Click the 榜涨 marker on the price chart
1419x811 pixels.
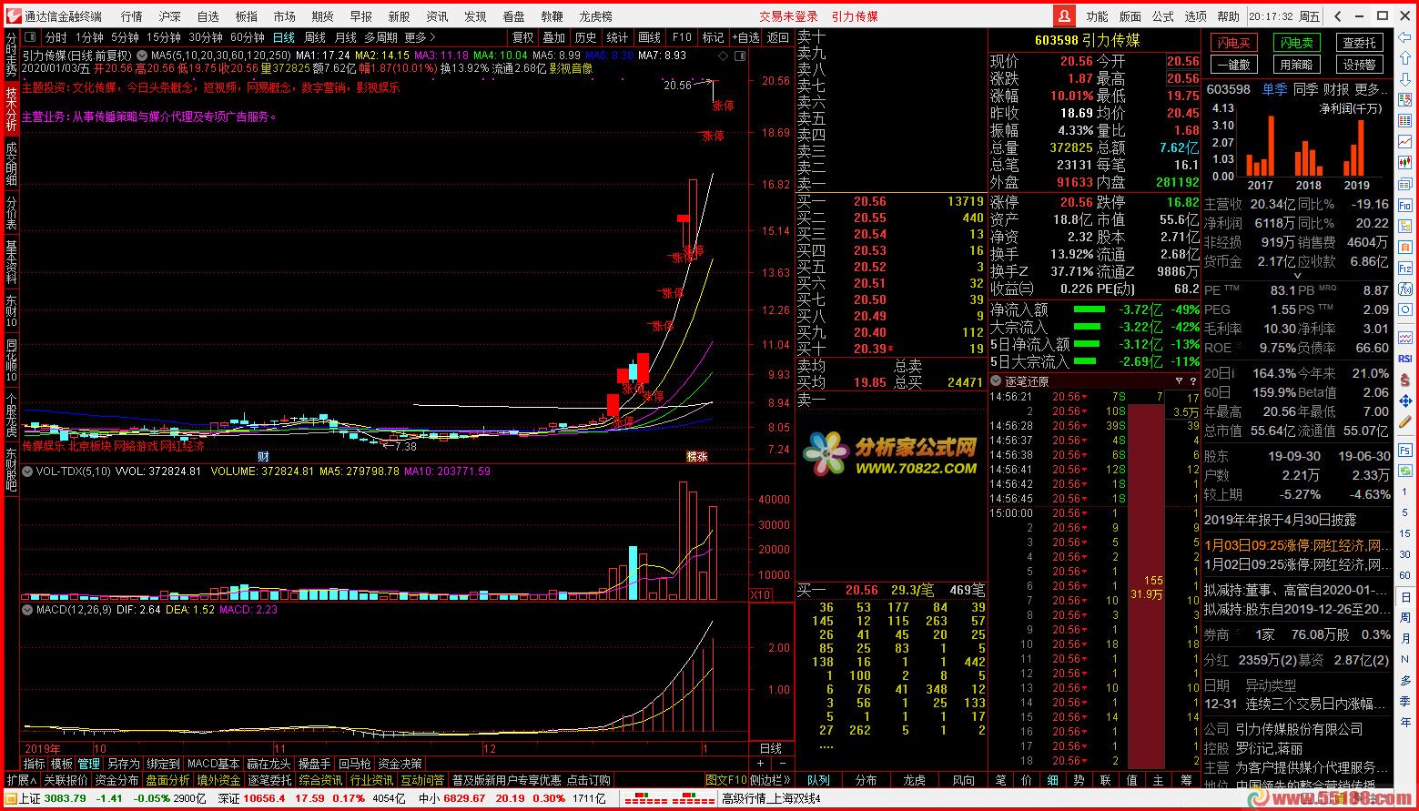point(697,456)
